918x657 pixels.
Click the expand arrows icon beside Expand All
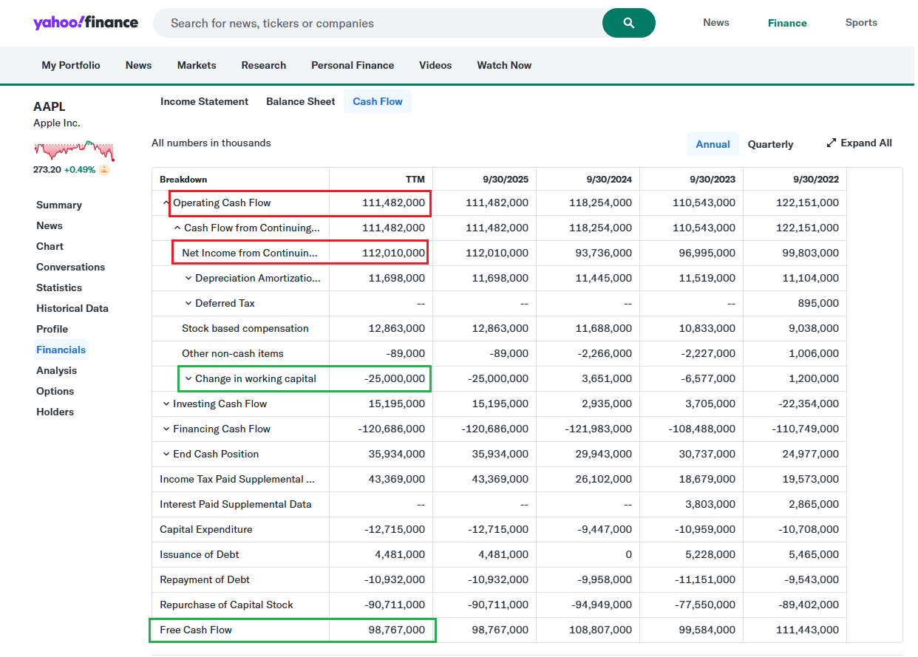click(x=832, y=143)
